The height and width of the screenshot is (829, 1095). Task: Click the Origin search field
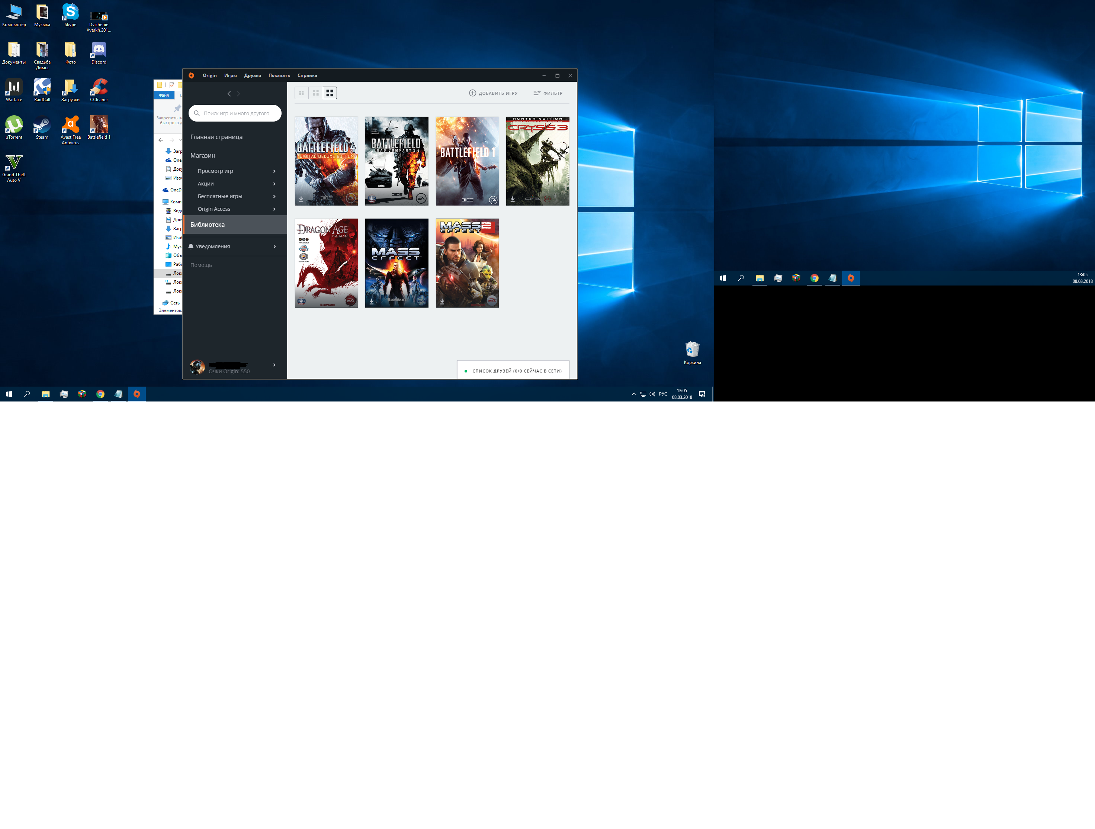click(x=235, y=113)
